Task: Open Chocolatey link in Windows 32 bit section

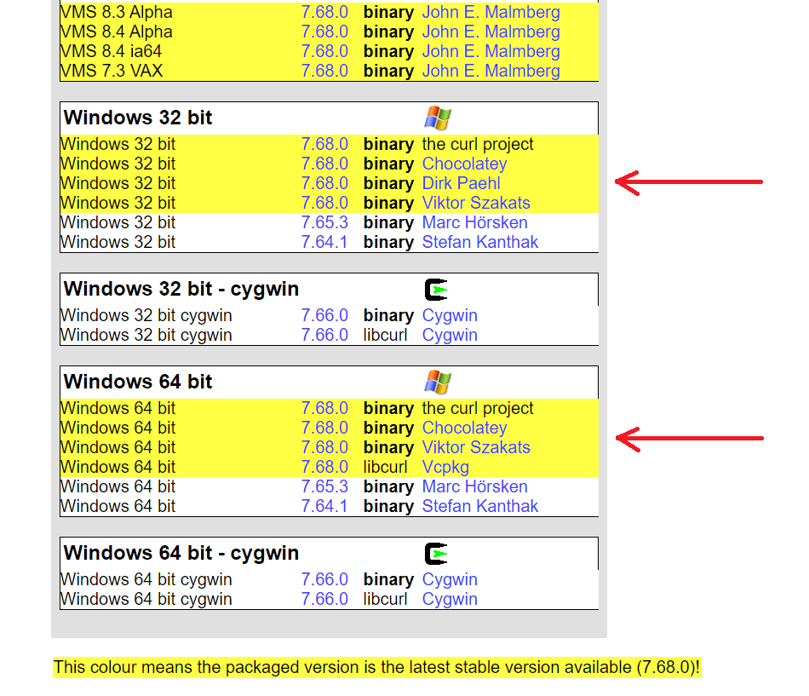Action: (x=464, y=164)
